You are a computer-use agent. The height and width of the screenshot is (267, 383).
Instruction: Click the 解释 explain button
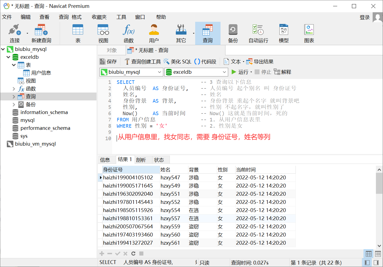pos(283,72)
